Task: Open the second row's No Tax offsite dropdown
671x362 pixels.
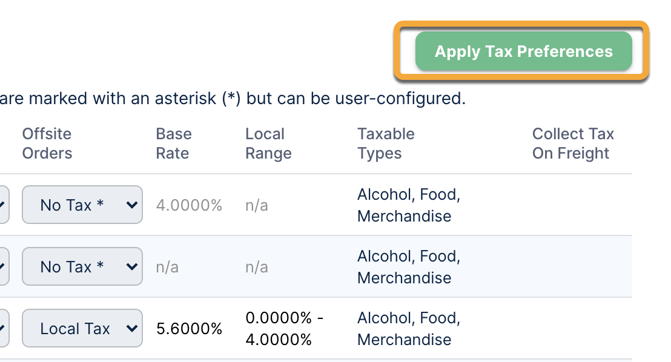Action: tap(82, 267)
